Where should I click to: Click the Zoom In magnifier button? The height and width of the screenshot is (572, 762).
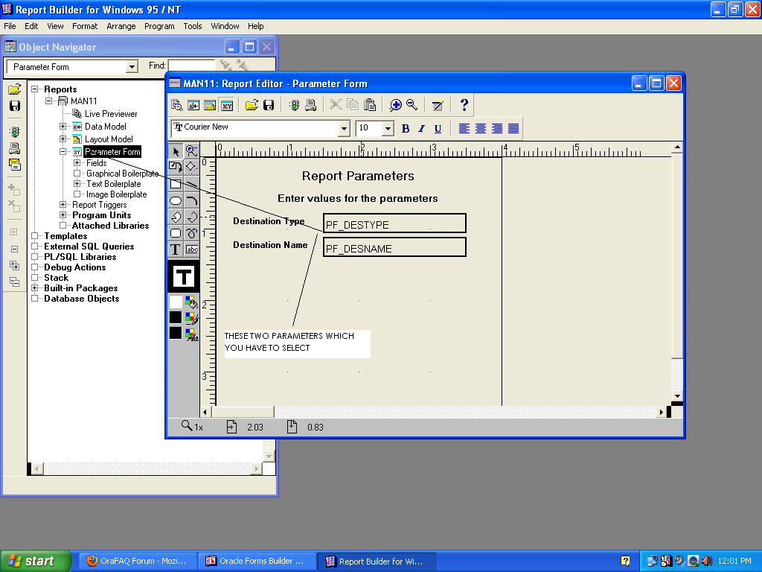[395, 105]
